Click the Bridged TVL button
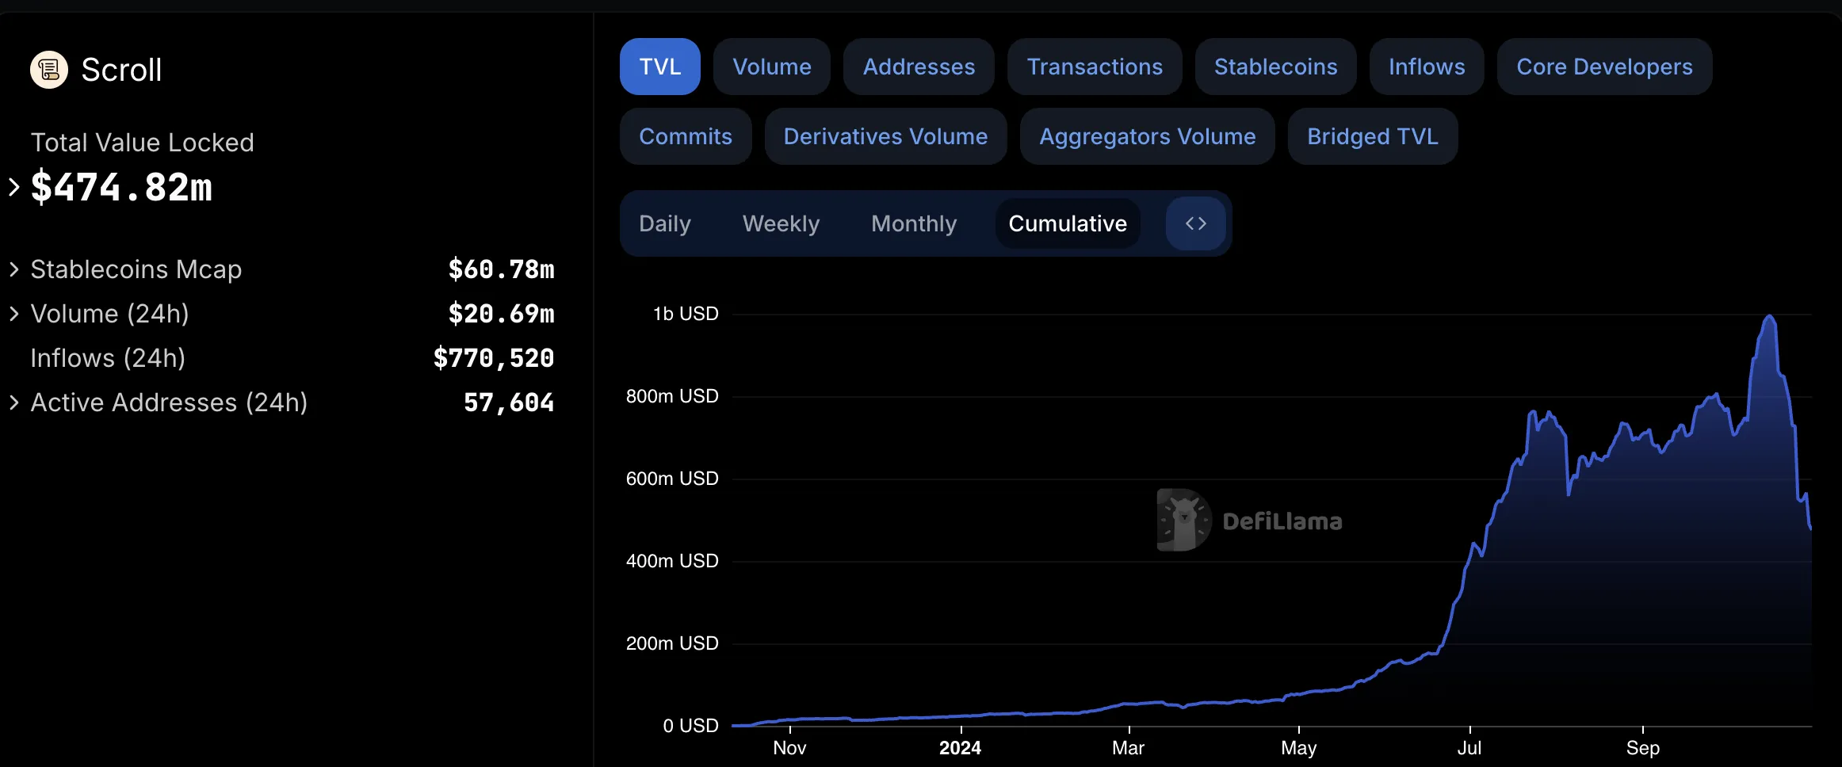 click(x=1373, y=136)
